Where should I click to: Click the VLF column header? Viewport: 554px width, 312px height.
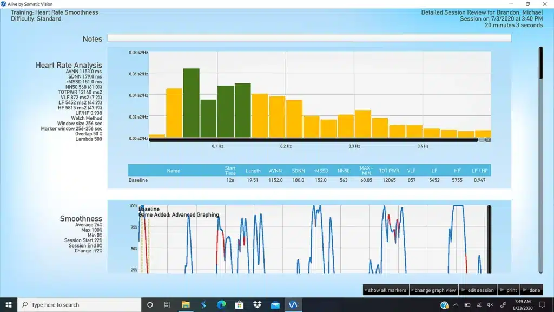coord(412,171)
